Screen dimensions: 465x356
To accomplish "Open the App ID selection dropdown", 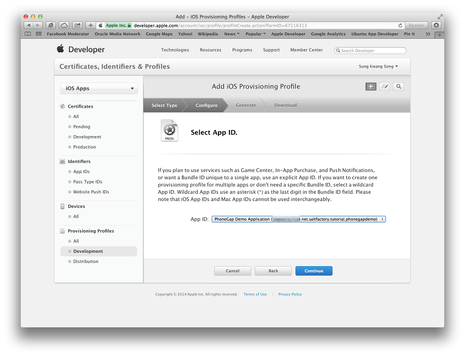I will [298, 219].
